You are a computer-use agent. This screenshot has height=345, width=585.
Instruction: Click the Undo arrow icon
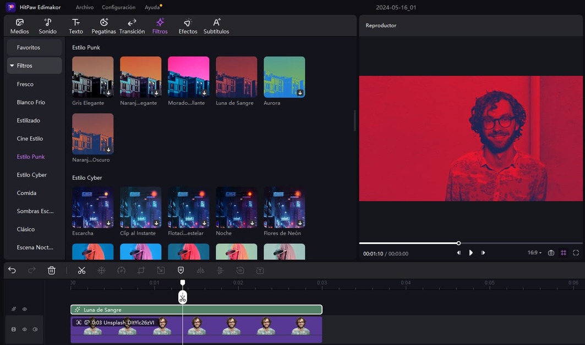pyautogui.click(x=12, y=270)
